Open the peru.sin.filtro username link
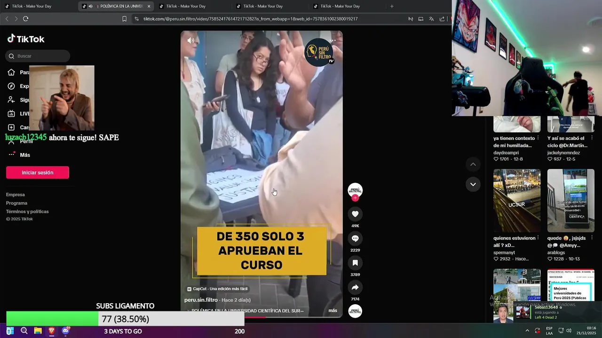602x338 pixels. point(201,300)
